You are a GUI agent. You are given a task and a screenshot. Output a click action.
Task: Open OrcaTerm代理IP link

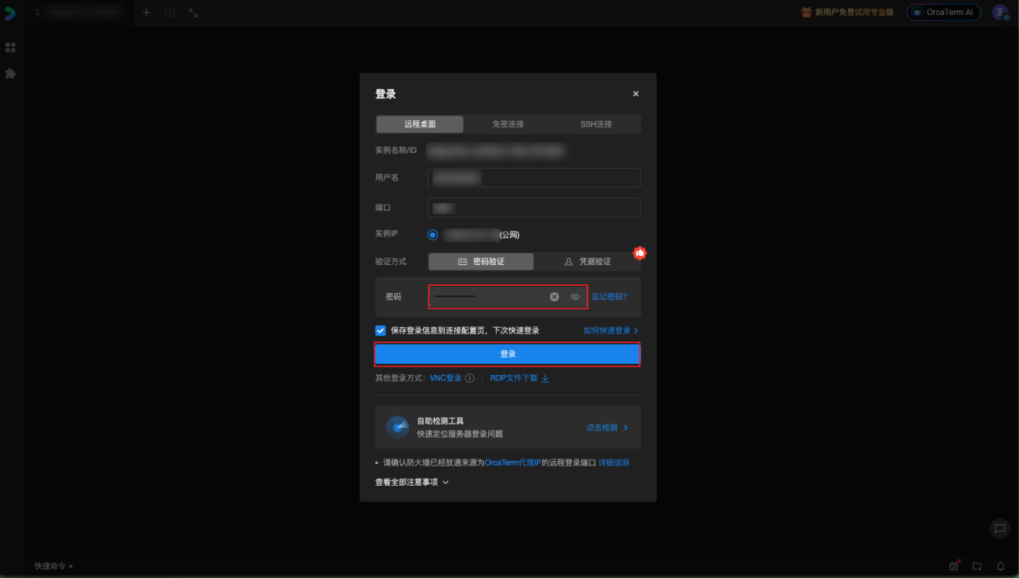point(513,463)
